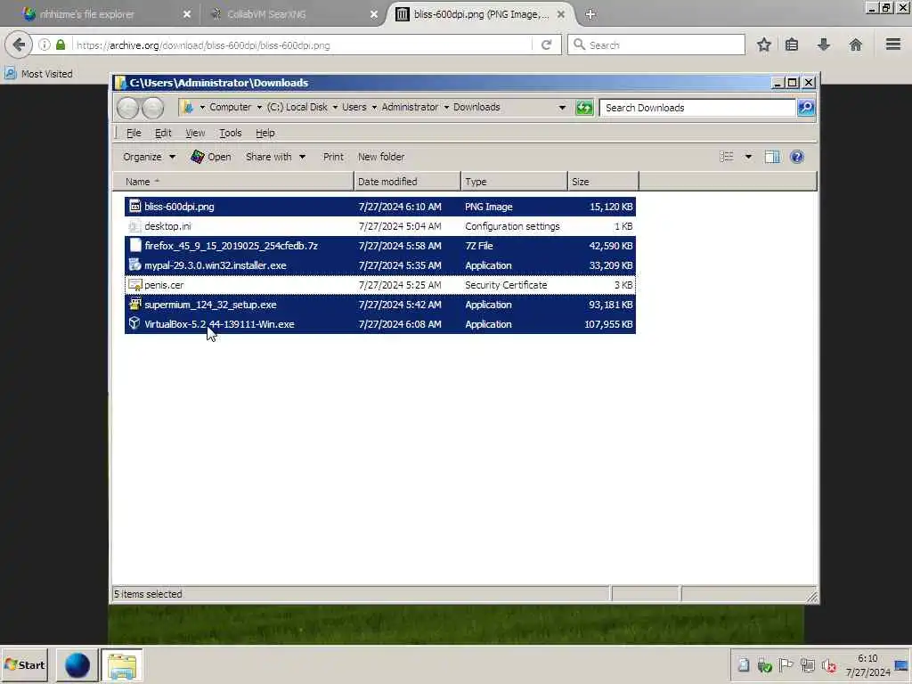Open a new Firefox tab
The width and height of the screenshot is (912, 684).
click(x=590, y=14)
